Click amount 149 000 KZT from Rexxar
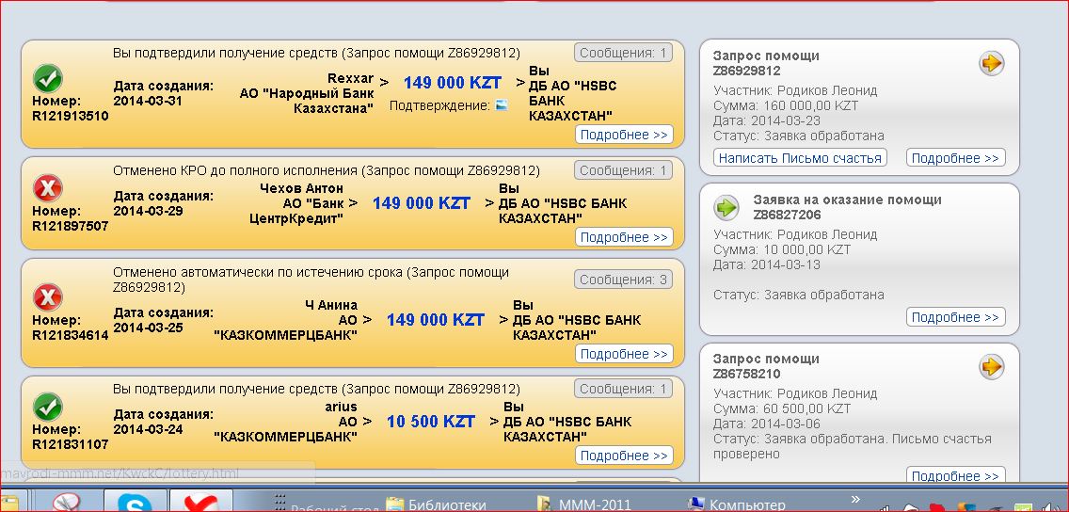 [452, 83]
